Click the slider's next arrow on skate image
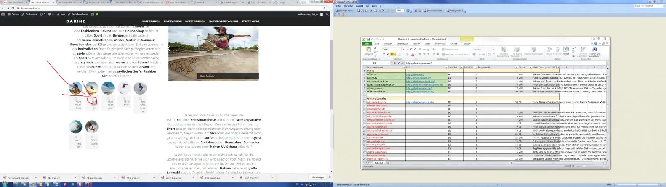This screenshot has height=187, width=666. (258, 49)
